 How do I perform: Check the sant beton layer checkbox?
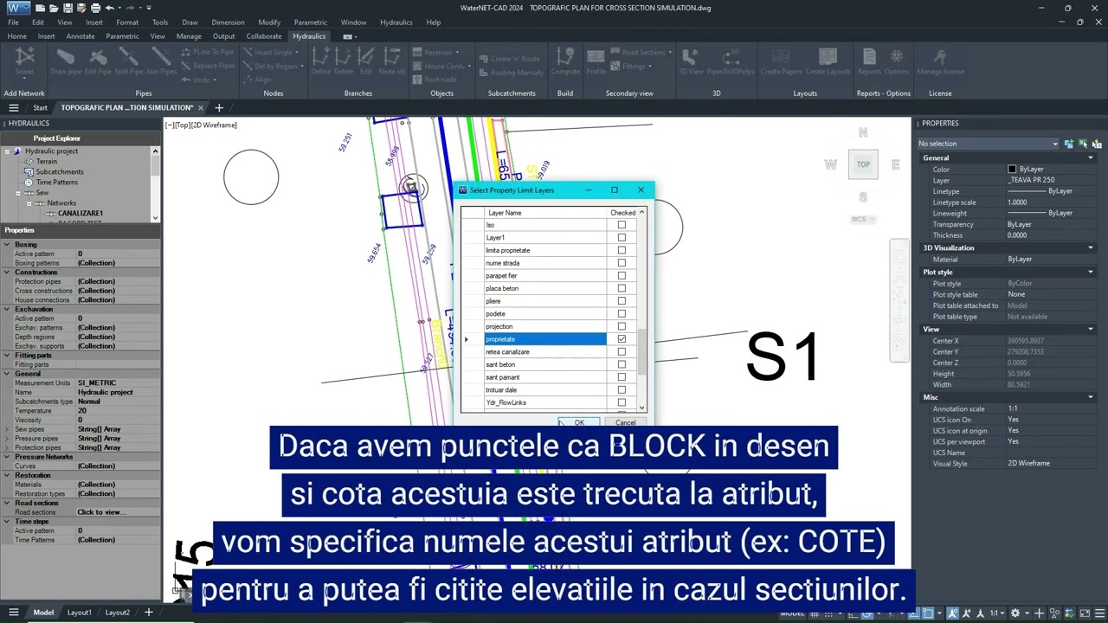tap(622, 364)
